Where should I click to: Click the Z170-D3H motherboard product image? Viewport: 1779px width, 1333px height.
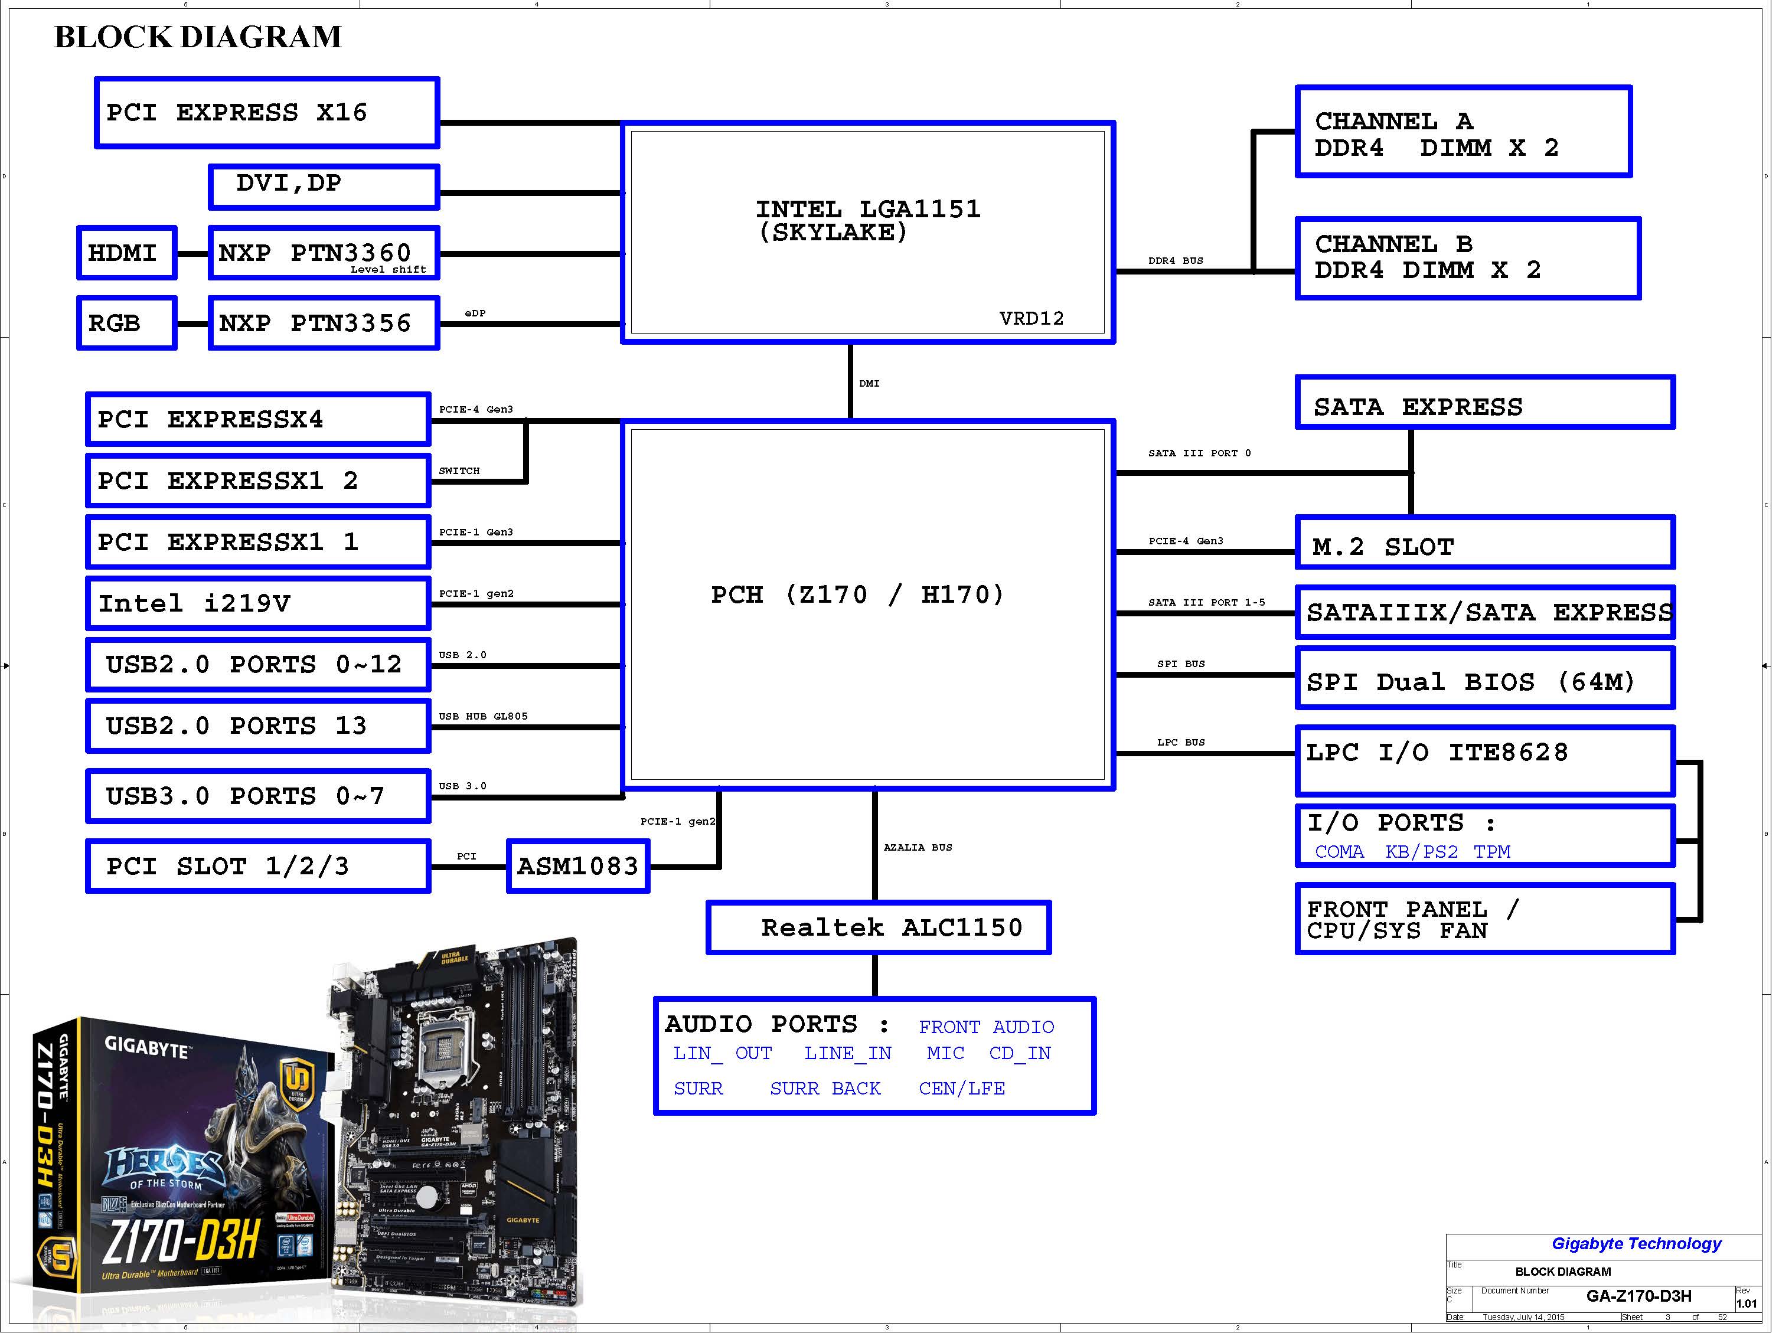pyautogui.click(x=306, y=1126)
